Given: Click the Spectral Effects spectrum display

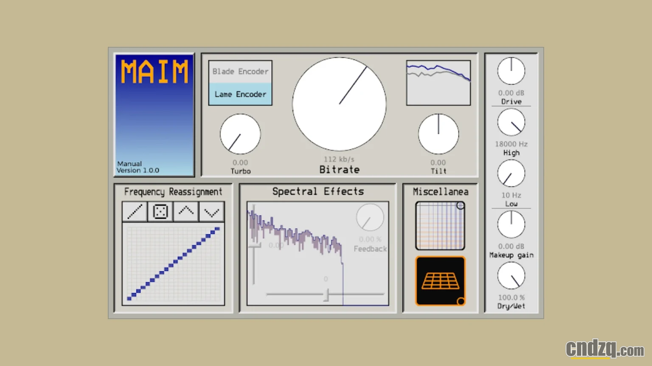Looking at the screenshot, I should point(318,253).
